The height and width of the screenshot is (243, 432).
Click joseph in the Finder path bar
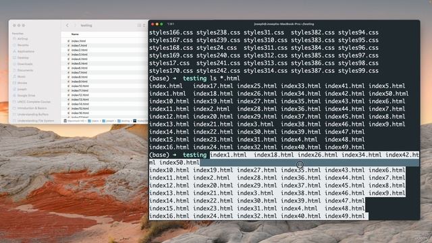click(x=110, y=121)
